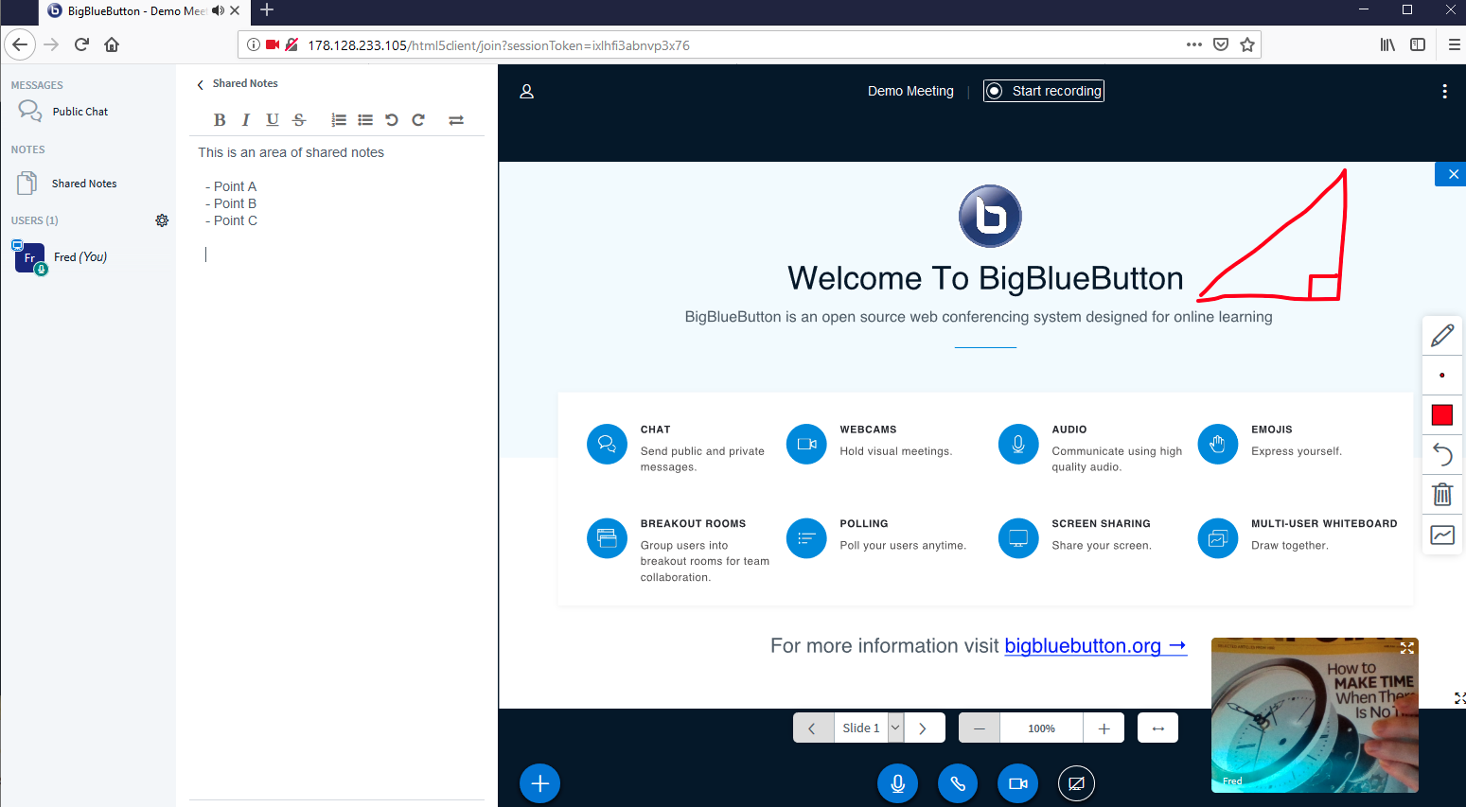The height and width of the screenshot is (807, 1466).
Task: Leave audio with the phone button
Action: tap(958, 783)
